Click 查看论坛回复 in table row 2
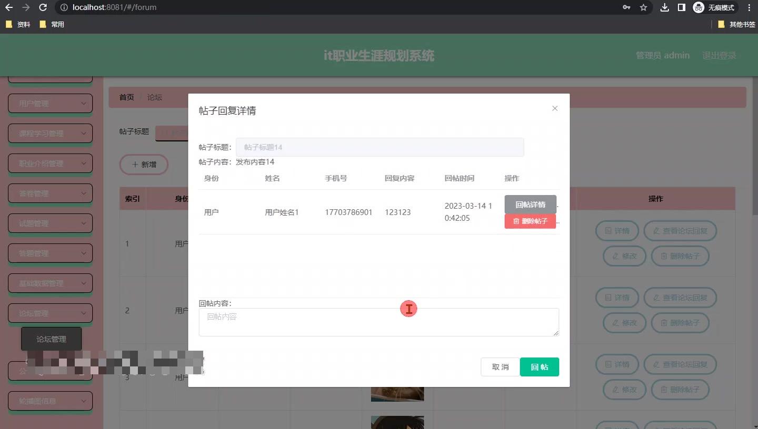 point(680,298)
